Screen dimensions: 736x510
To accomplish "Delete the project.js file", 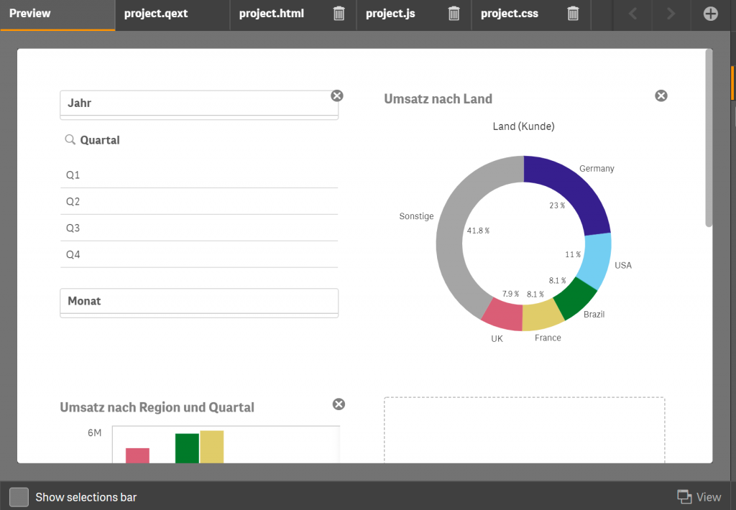I will [454, 14].
